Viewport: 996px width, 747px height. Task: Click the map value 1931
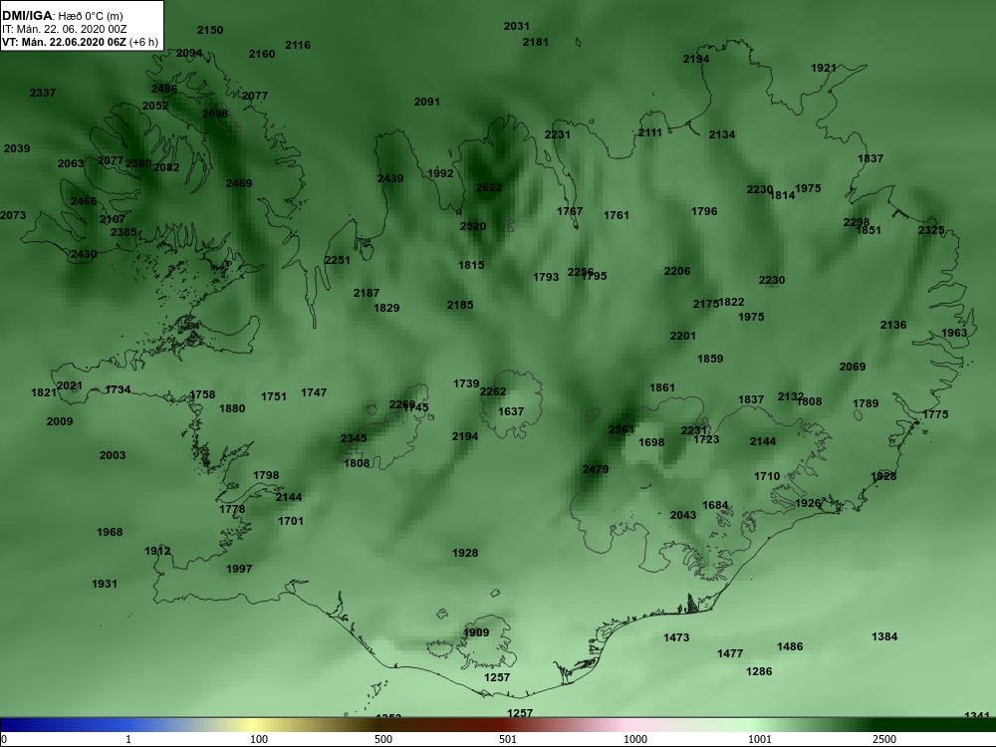pos(105,584)
